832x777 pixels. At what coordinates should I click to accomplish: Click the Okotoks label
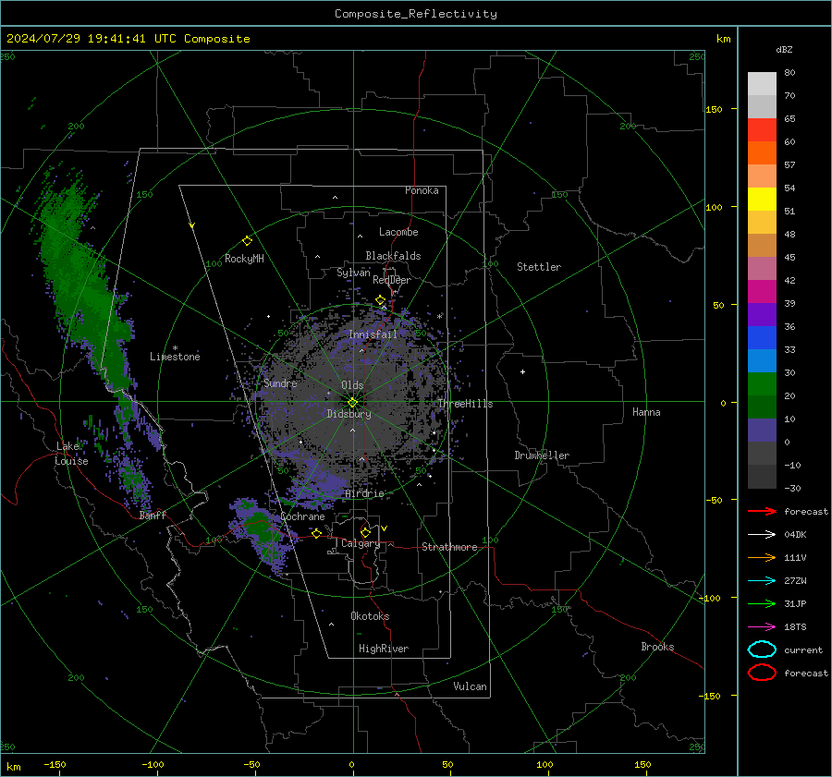(x=370, y=616)
